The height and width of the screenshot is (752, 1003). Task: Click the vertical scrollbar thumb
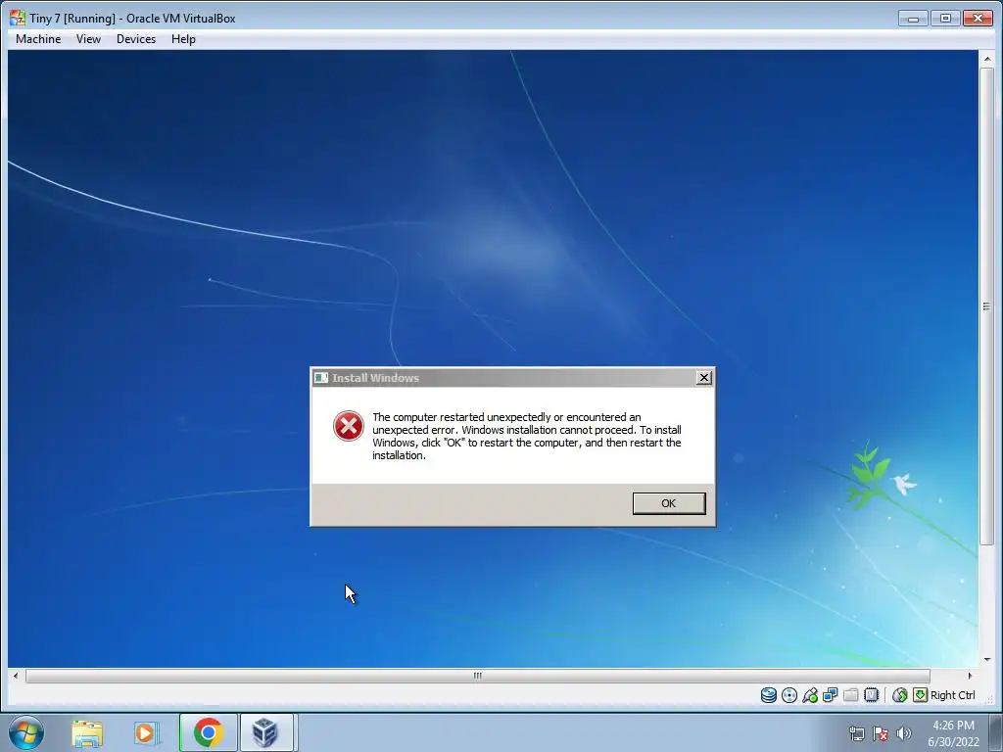point(987,306)
